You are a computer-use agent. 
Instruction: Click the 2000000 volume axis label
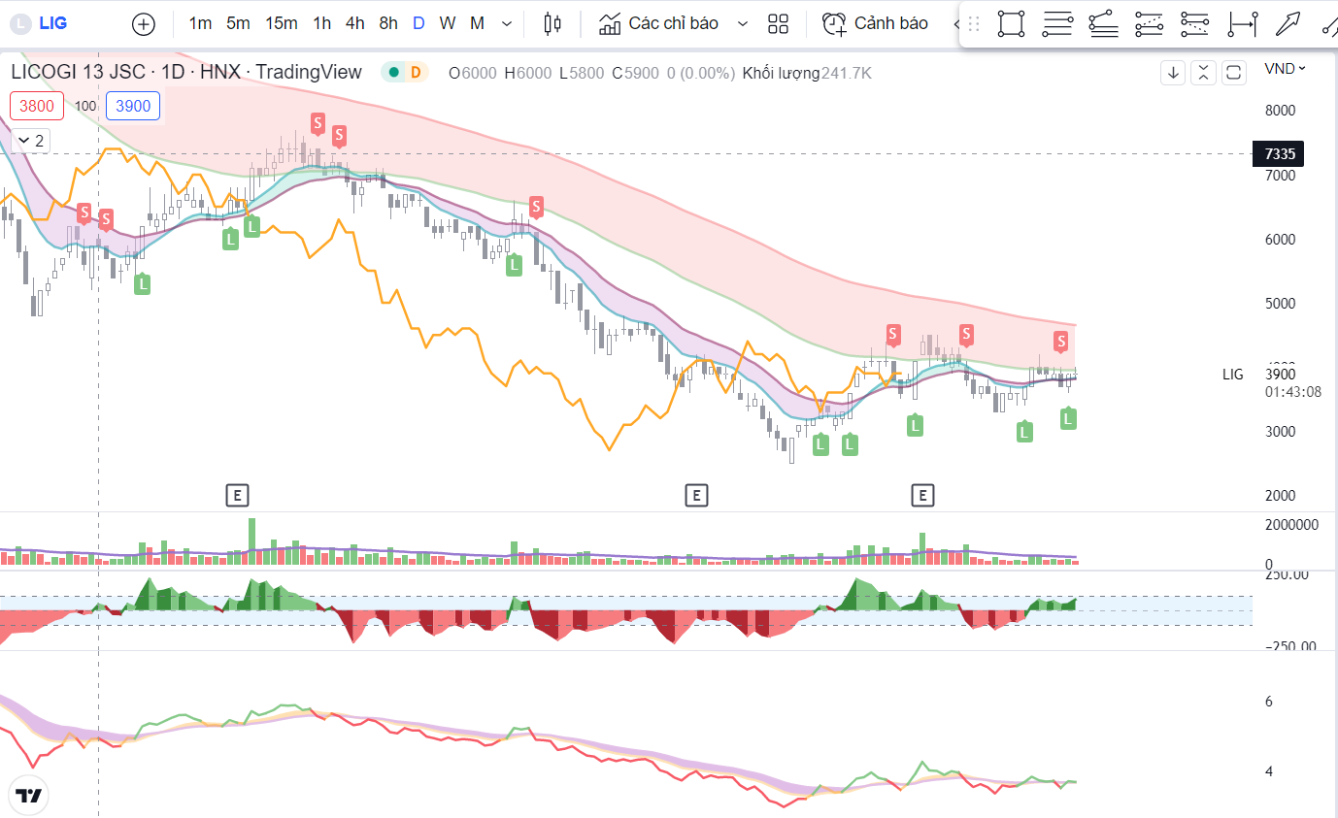(x=1291, y=525)
